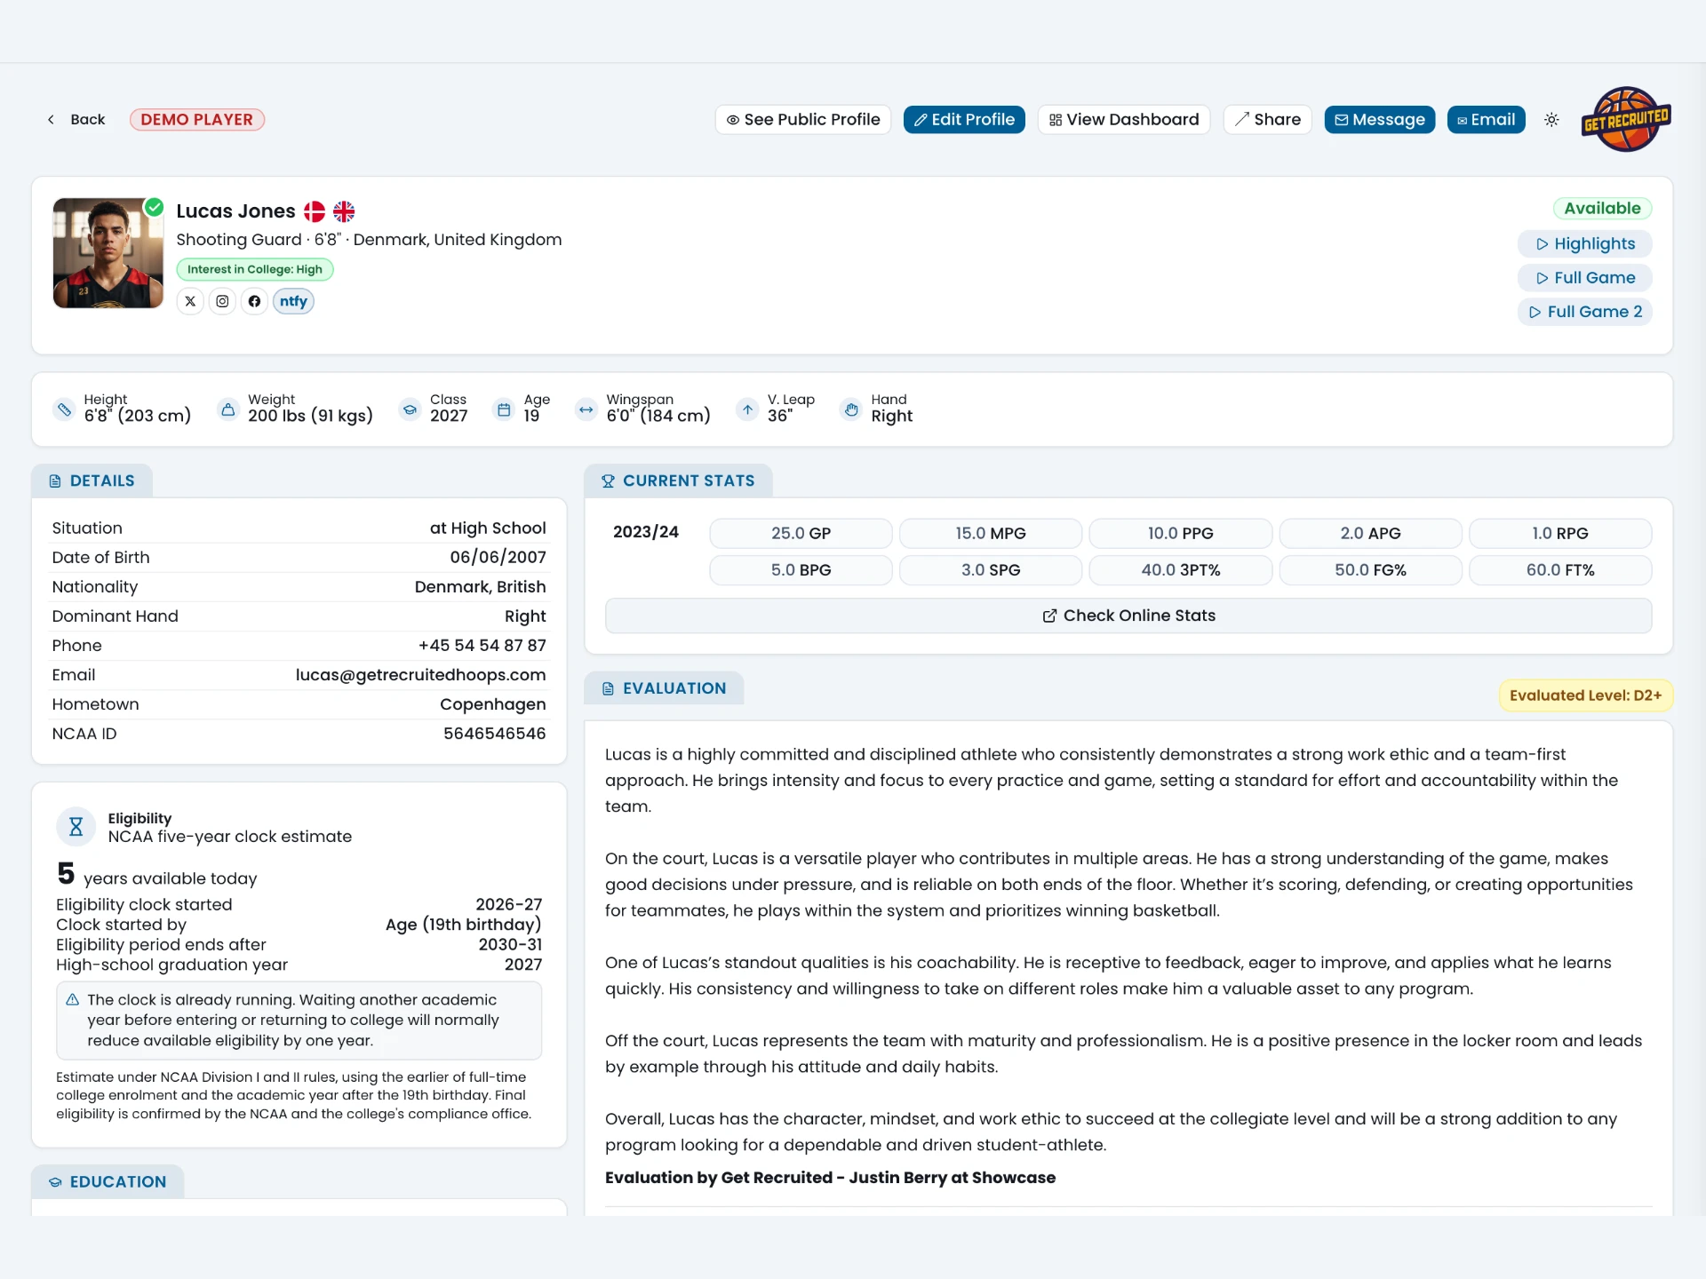Click the Weight icon

(x=228, y=409)
